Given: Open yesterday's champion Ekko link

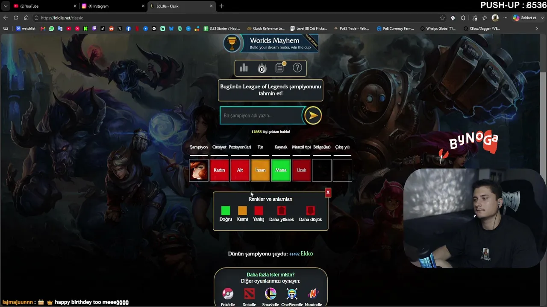Looking at the screenshot, I should click(307, 254).
